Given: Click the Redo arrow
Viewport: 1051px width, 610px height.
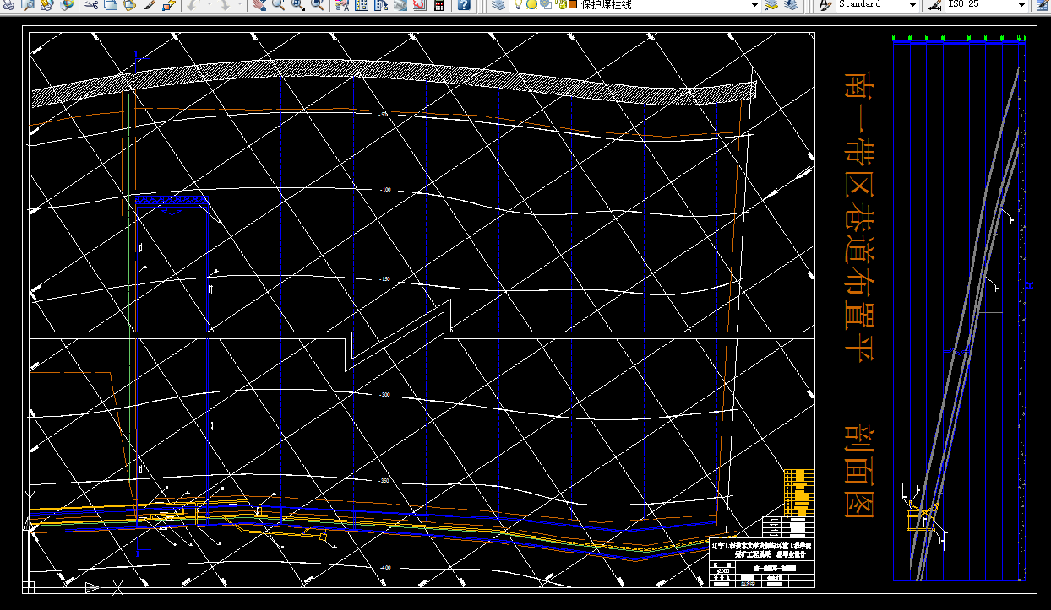Looking at the screenshot, I should click(224, 4).
